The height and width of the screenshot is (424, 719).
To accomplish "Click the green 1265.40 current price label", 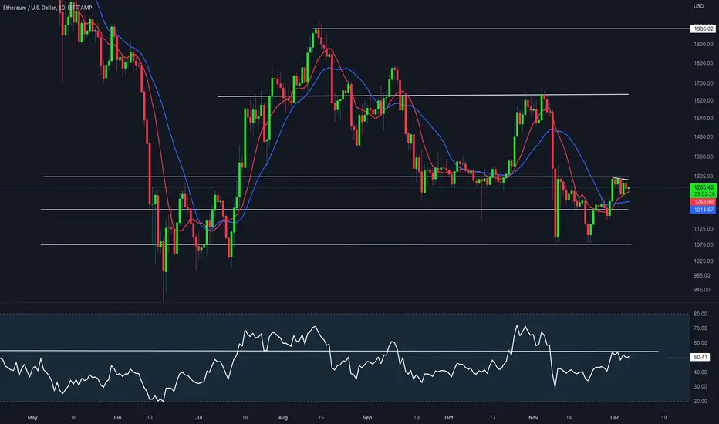I will [x=703, y=187].
